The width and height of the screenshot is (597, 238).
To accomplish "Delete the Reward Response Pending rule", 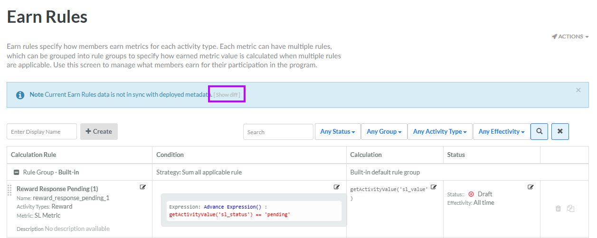I will [558, 209].
